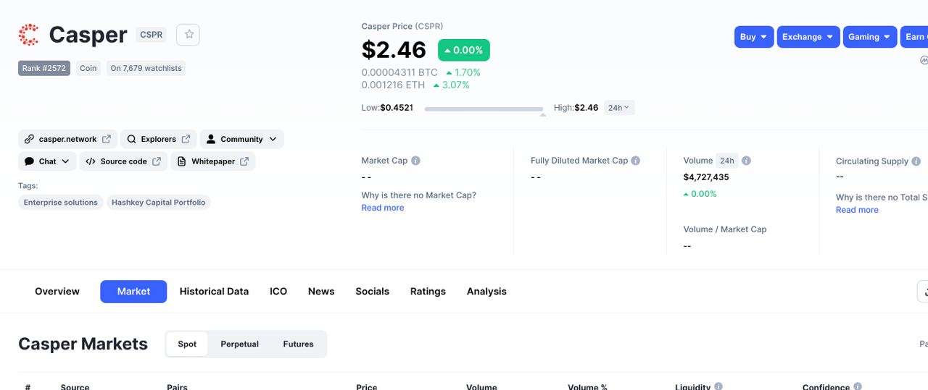
Task: Click the document icon on Whitepaper
Action: pyautogui.click(x=181, y=161)
